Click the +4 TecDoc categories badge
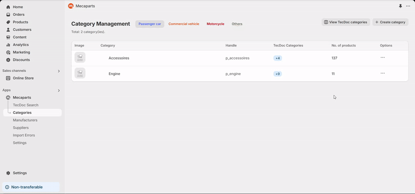 278,58
